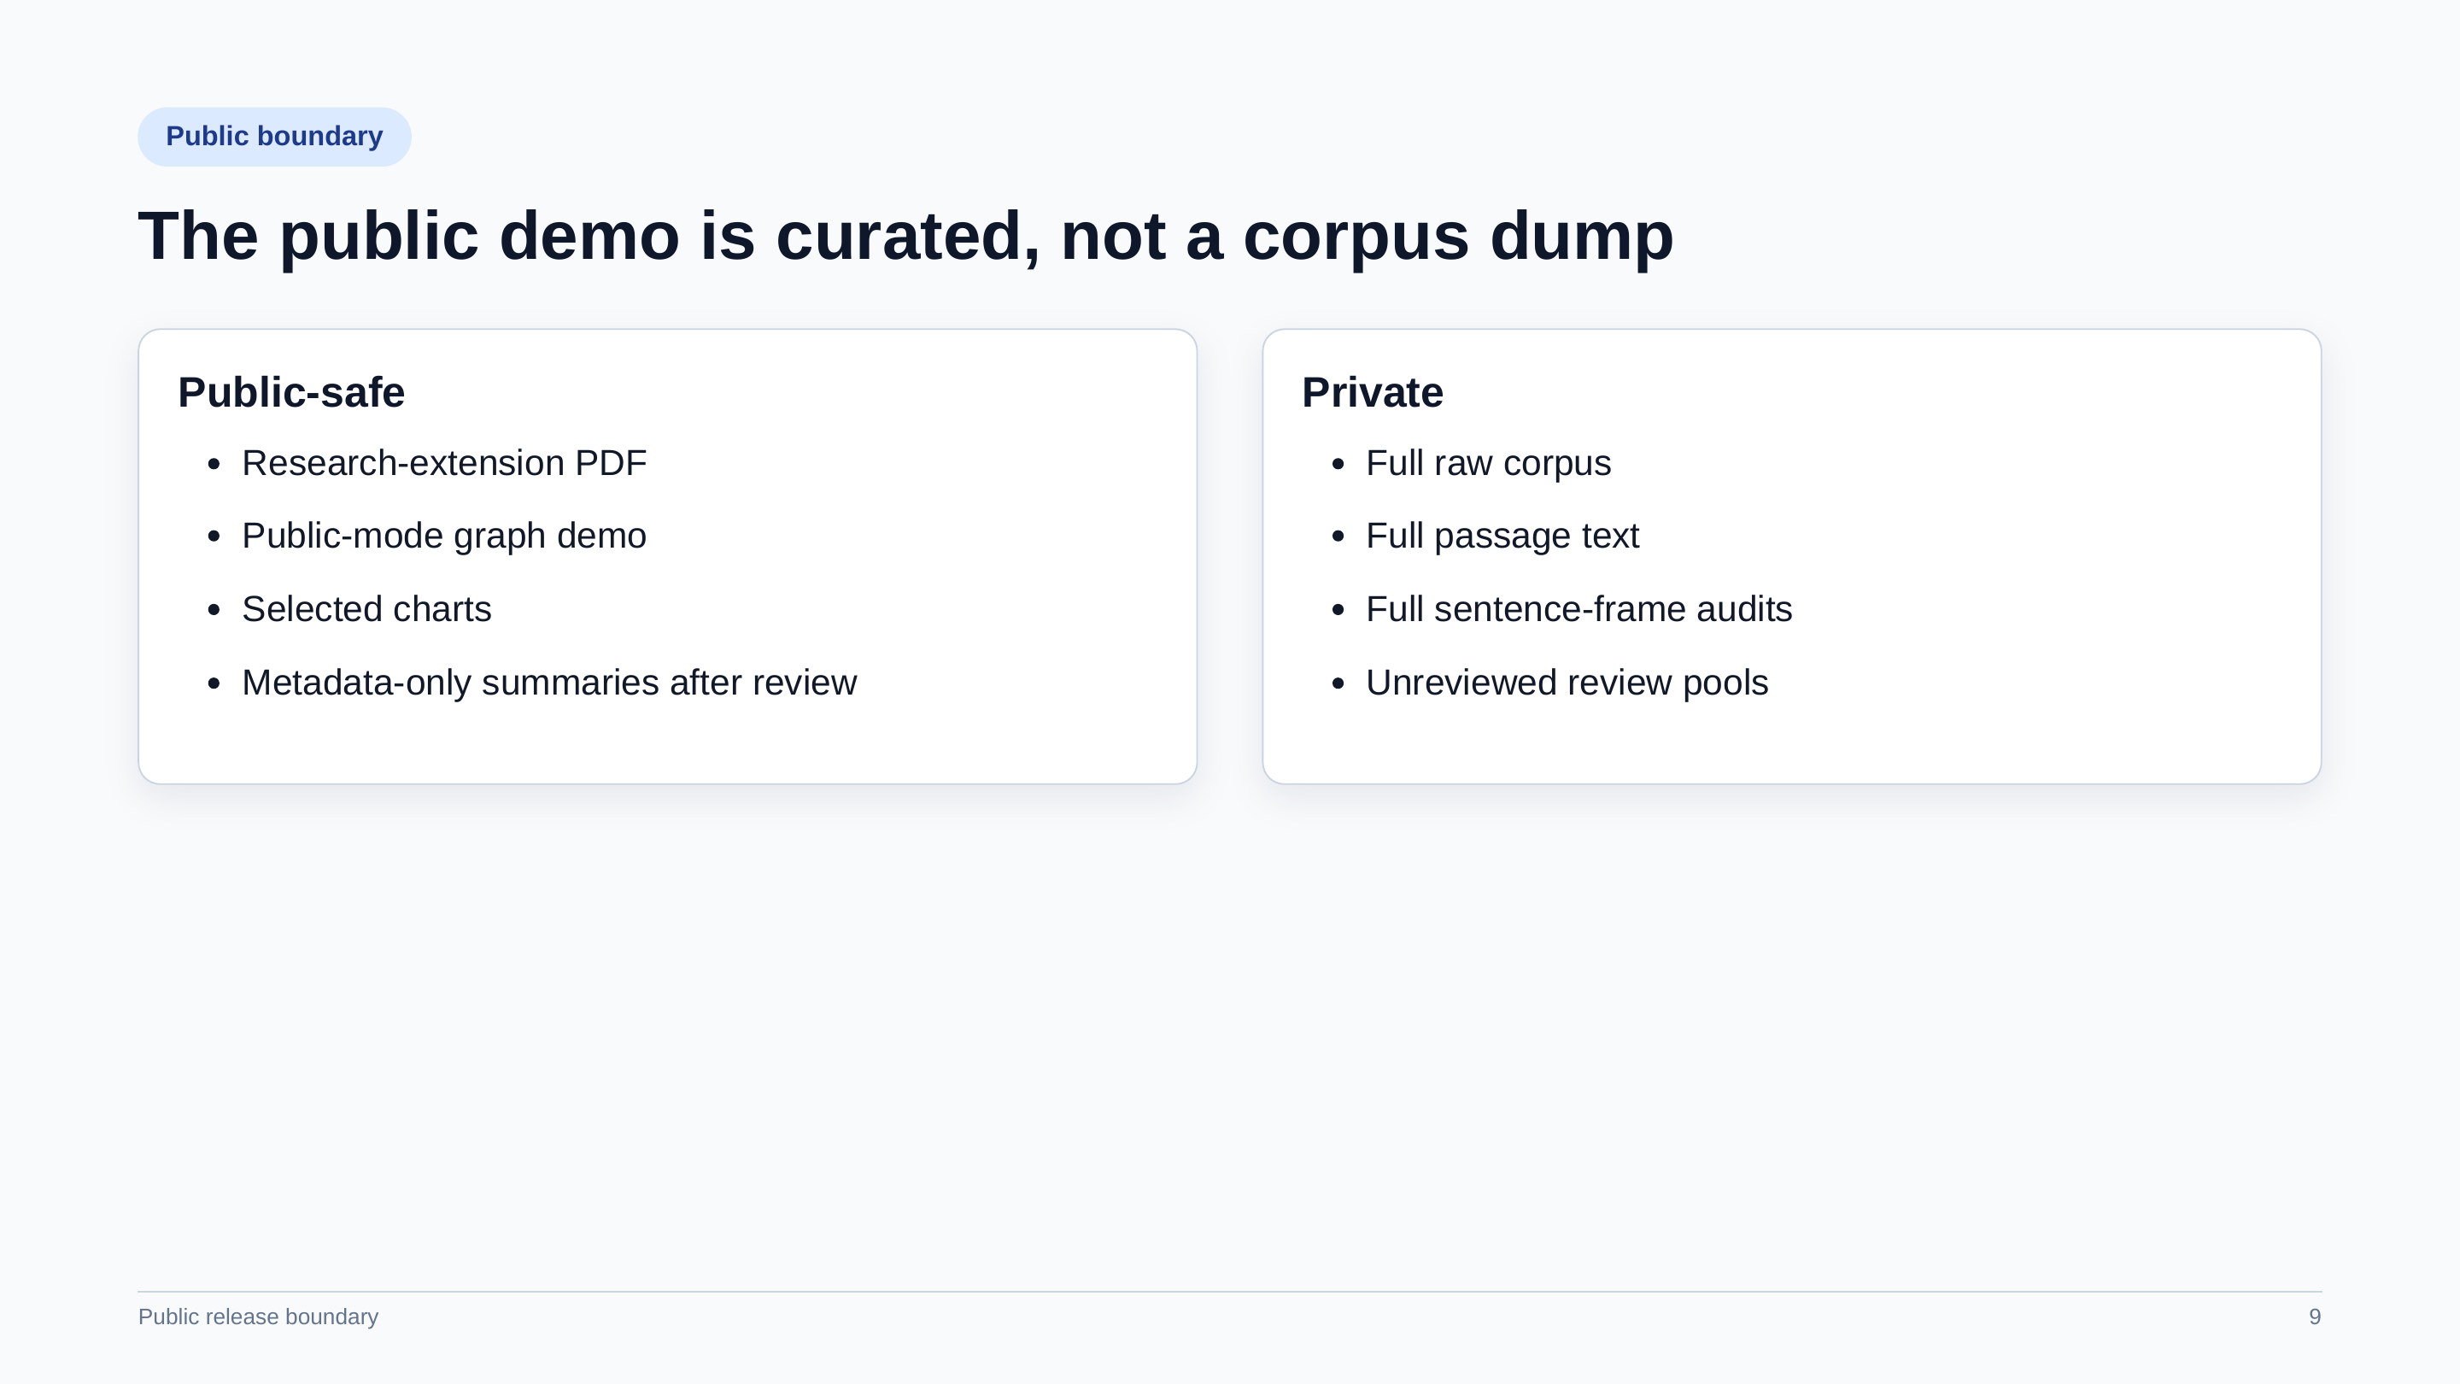
Task: Click the Unreviewed review pools item
Action: tap(1567, 683)
